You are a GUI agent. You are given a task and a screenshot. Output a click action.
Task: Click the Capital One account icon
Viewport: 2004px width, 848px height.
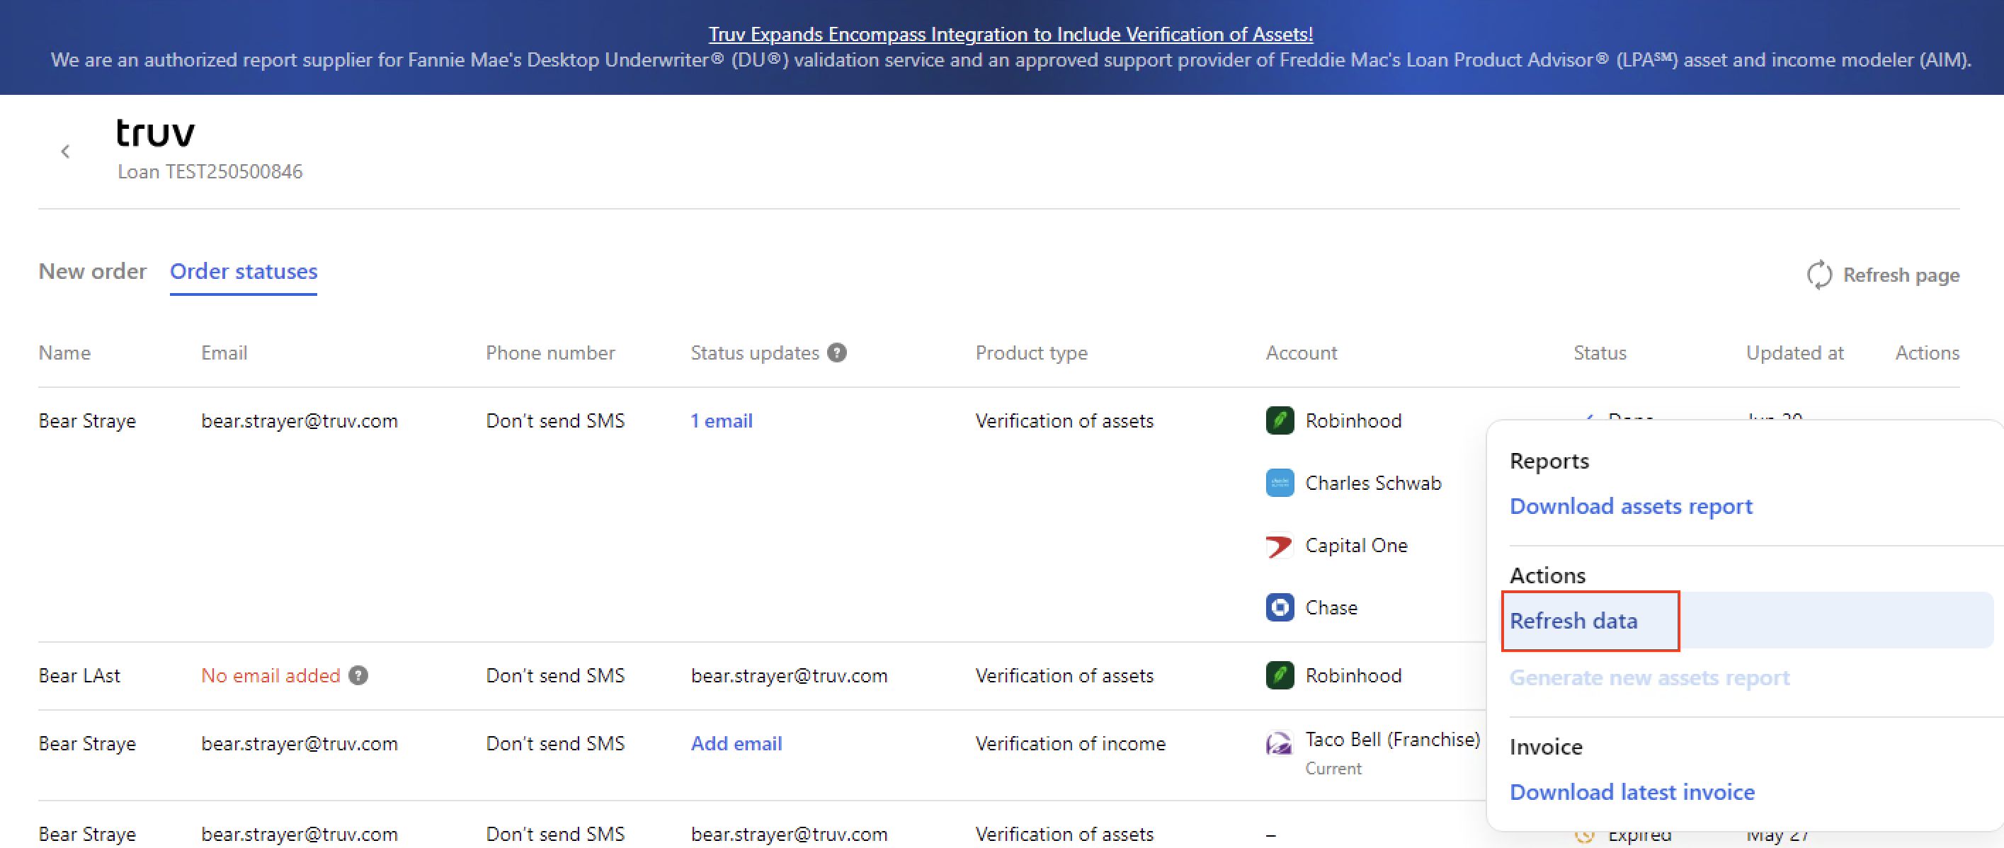tap(1280, 545)
